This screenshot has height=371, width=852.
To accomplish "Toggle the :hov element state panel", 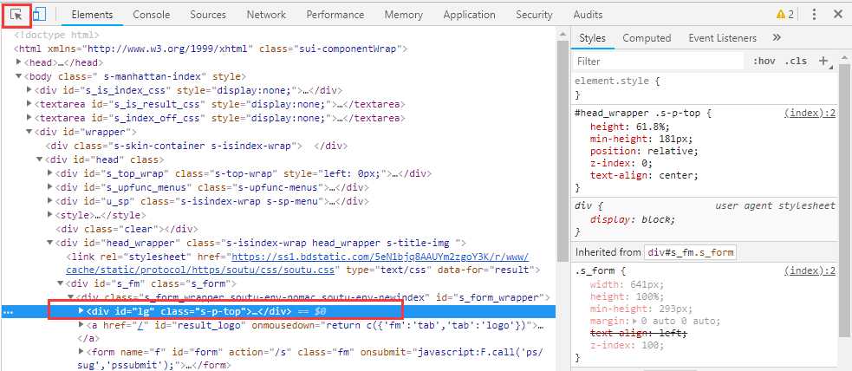I will point(764,62).
